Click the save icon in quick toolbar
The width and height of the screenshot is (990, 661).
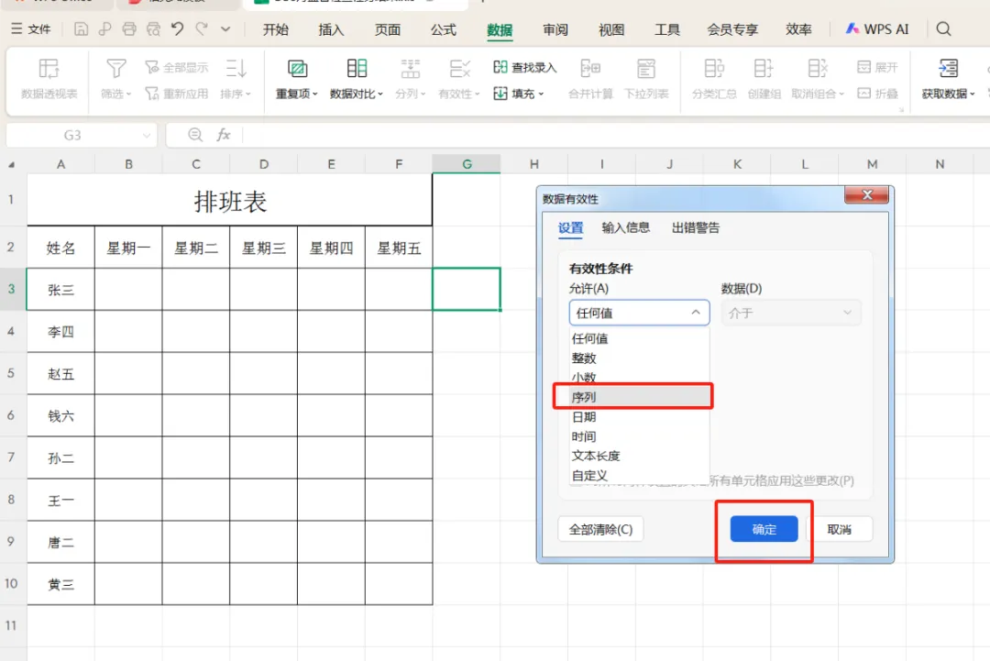[81, 29]
